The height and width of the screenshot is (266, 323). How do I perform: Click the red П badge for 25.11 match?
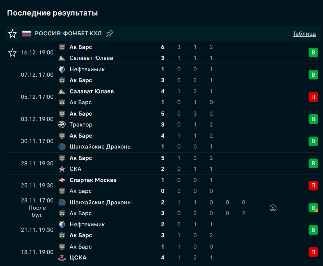click(x=313, y=186)
